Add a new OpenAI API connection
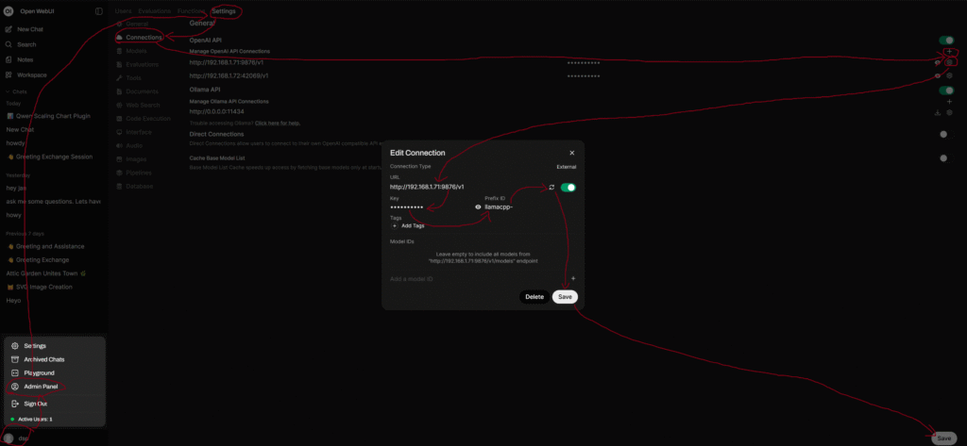 click(x=949, y=51)
